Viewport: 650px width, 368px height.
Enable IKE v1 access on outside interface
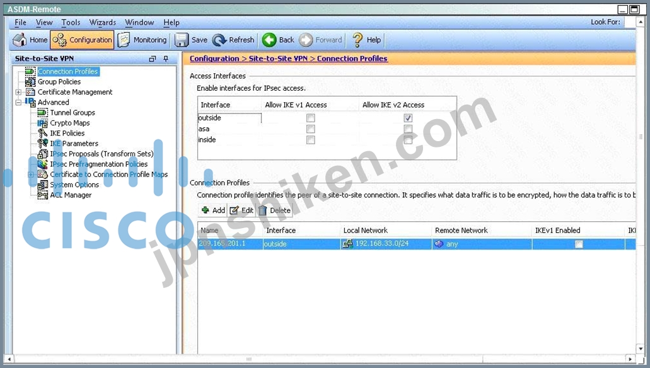tap(310, 118)
